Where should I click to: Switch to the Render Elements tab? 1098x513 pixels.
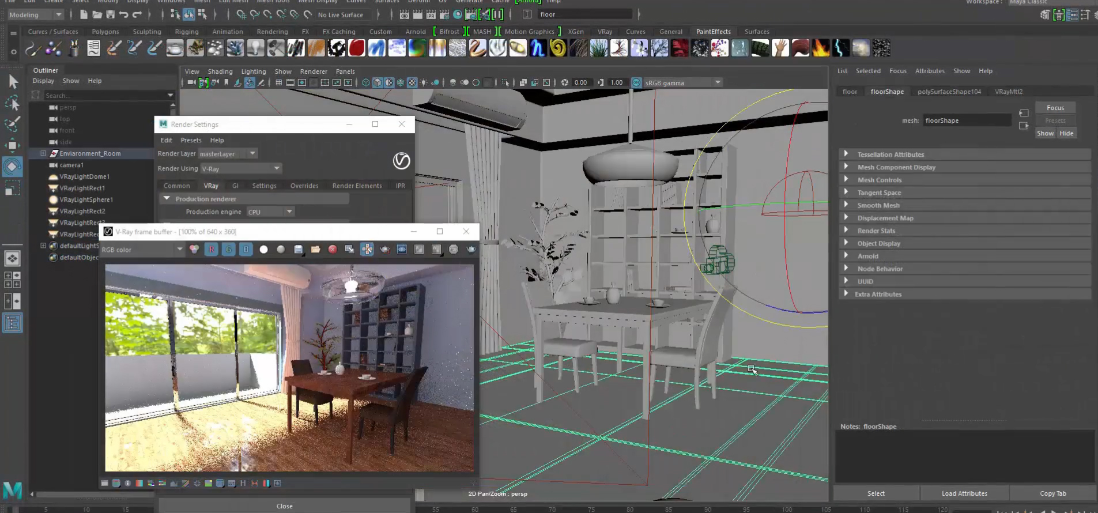(357, 186)
